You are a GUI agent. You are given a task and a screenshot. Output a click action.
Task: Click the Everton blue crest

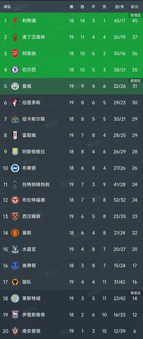pyautogui.click(x=15, y=266)
